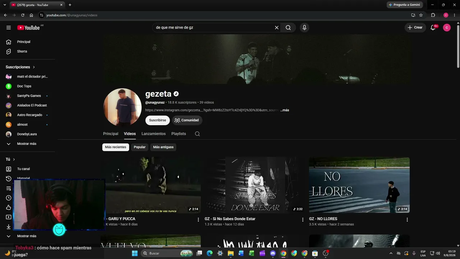The image size is (460, 259).
Task: Show hidden system tray icons chevron
Action: click(x=391, y=253)
